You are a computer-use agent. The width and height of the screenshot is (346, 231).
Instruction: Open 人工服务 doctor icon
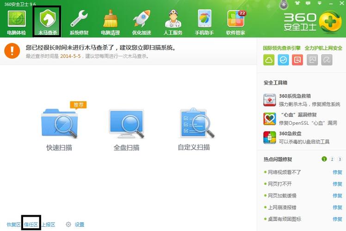click(x=173, y=18)
